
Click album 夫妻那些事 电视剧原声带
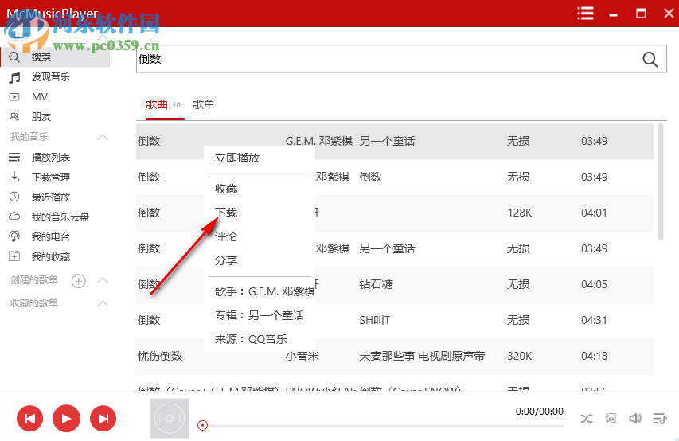coord(422,356)
